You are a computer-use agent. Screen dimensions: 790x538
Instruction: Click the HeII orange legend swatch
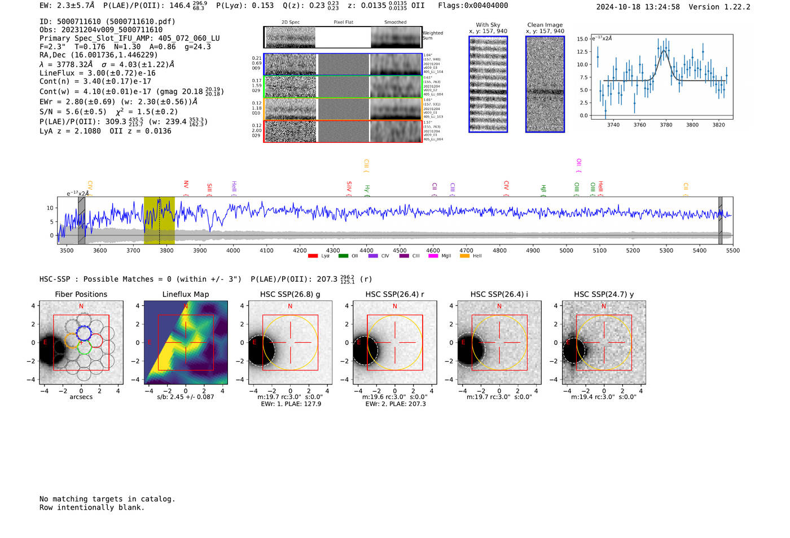464,256
